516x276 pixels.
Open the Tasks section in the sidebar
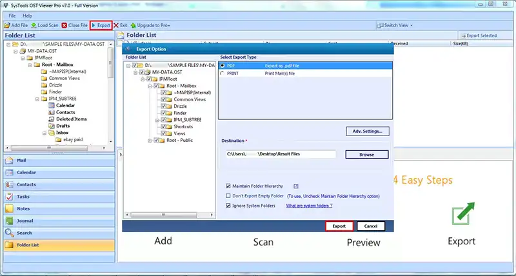(x=59, y=197)
